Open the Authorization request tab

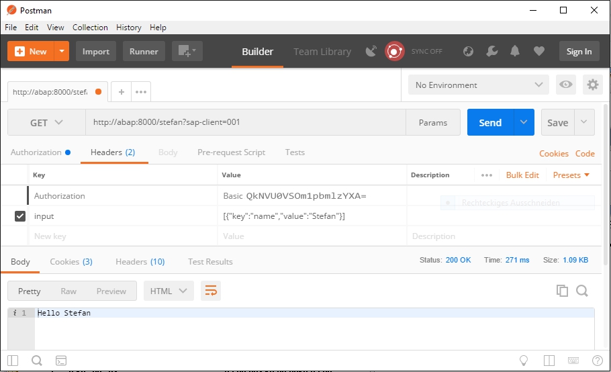[40, 152]
